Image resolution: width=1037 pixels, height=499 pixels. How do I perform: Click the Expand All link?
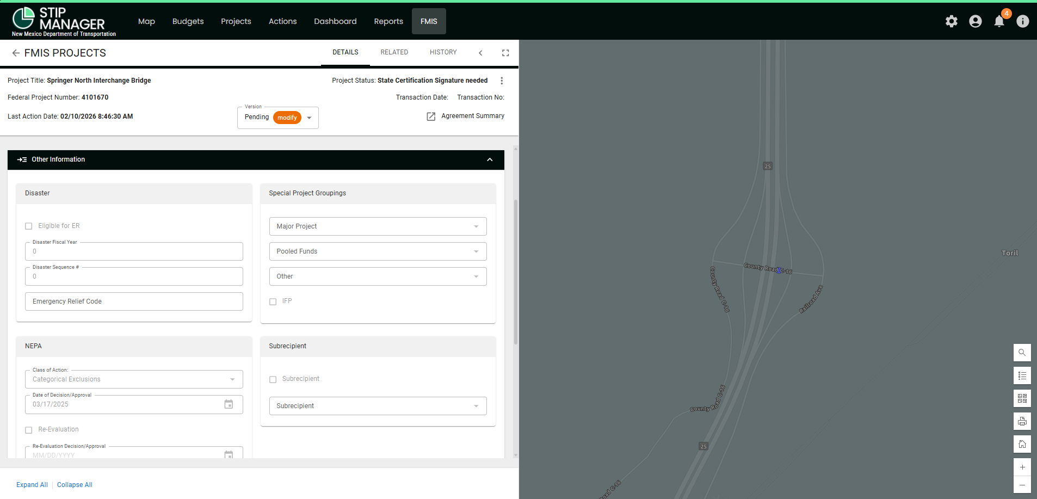coord(32,485)
